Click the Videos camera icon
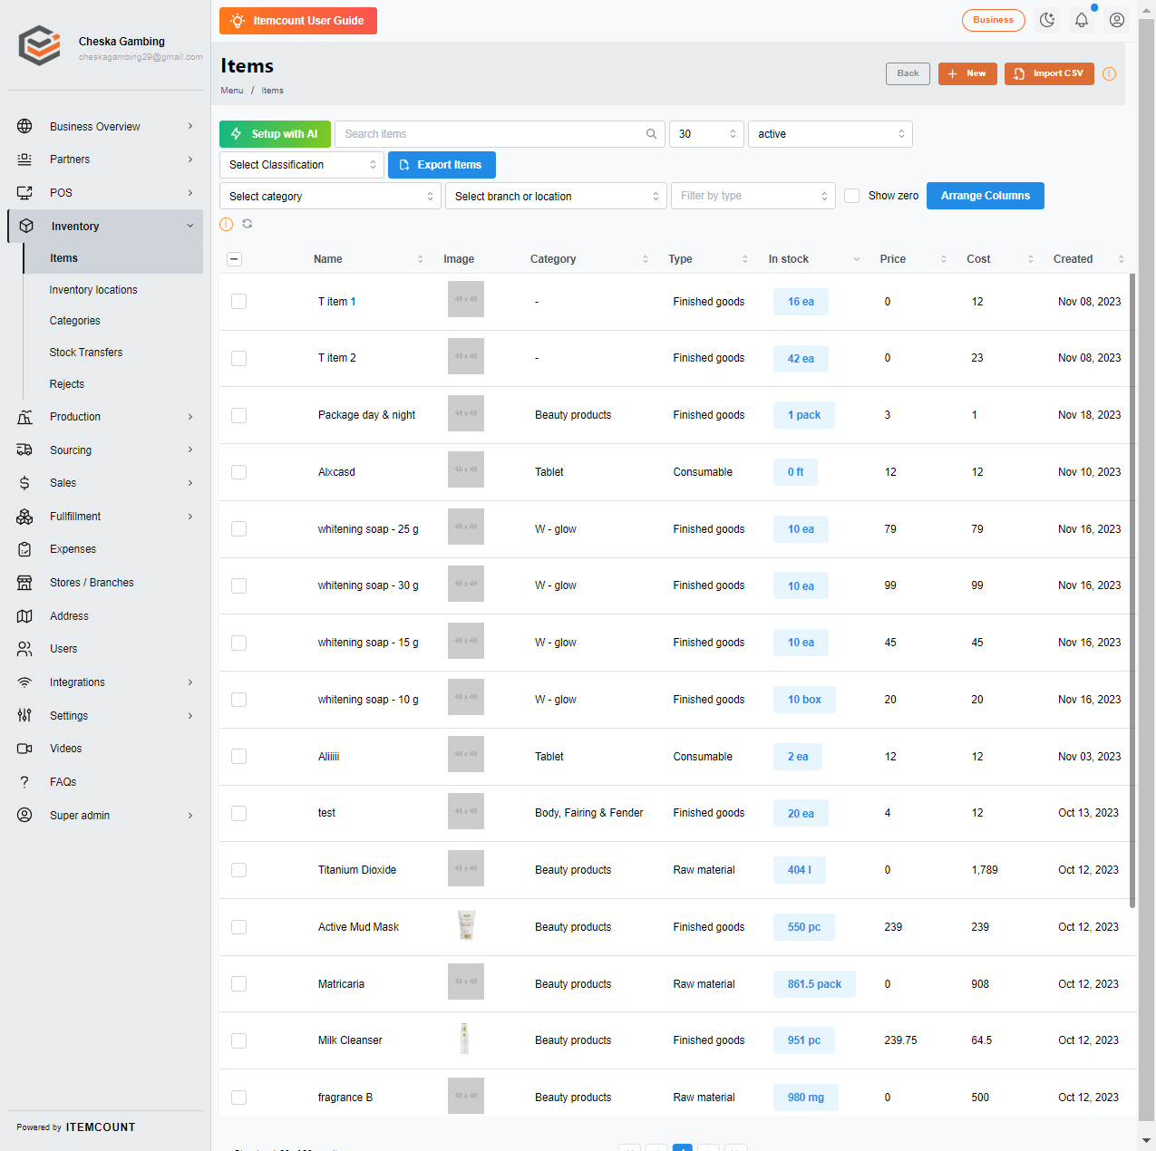1156x1151 pixels. pos(24,749)
